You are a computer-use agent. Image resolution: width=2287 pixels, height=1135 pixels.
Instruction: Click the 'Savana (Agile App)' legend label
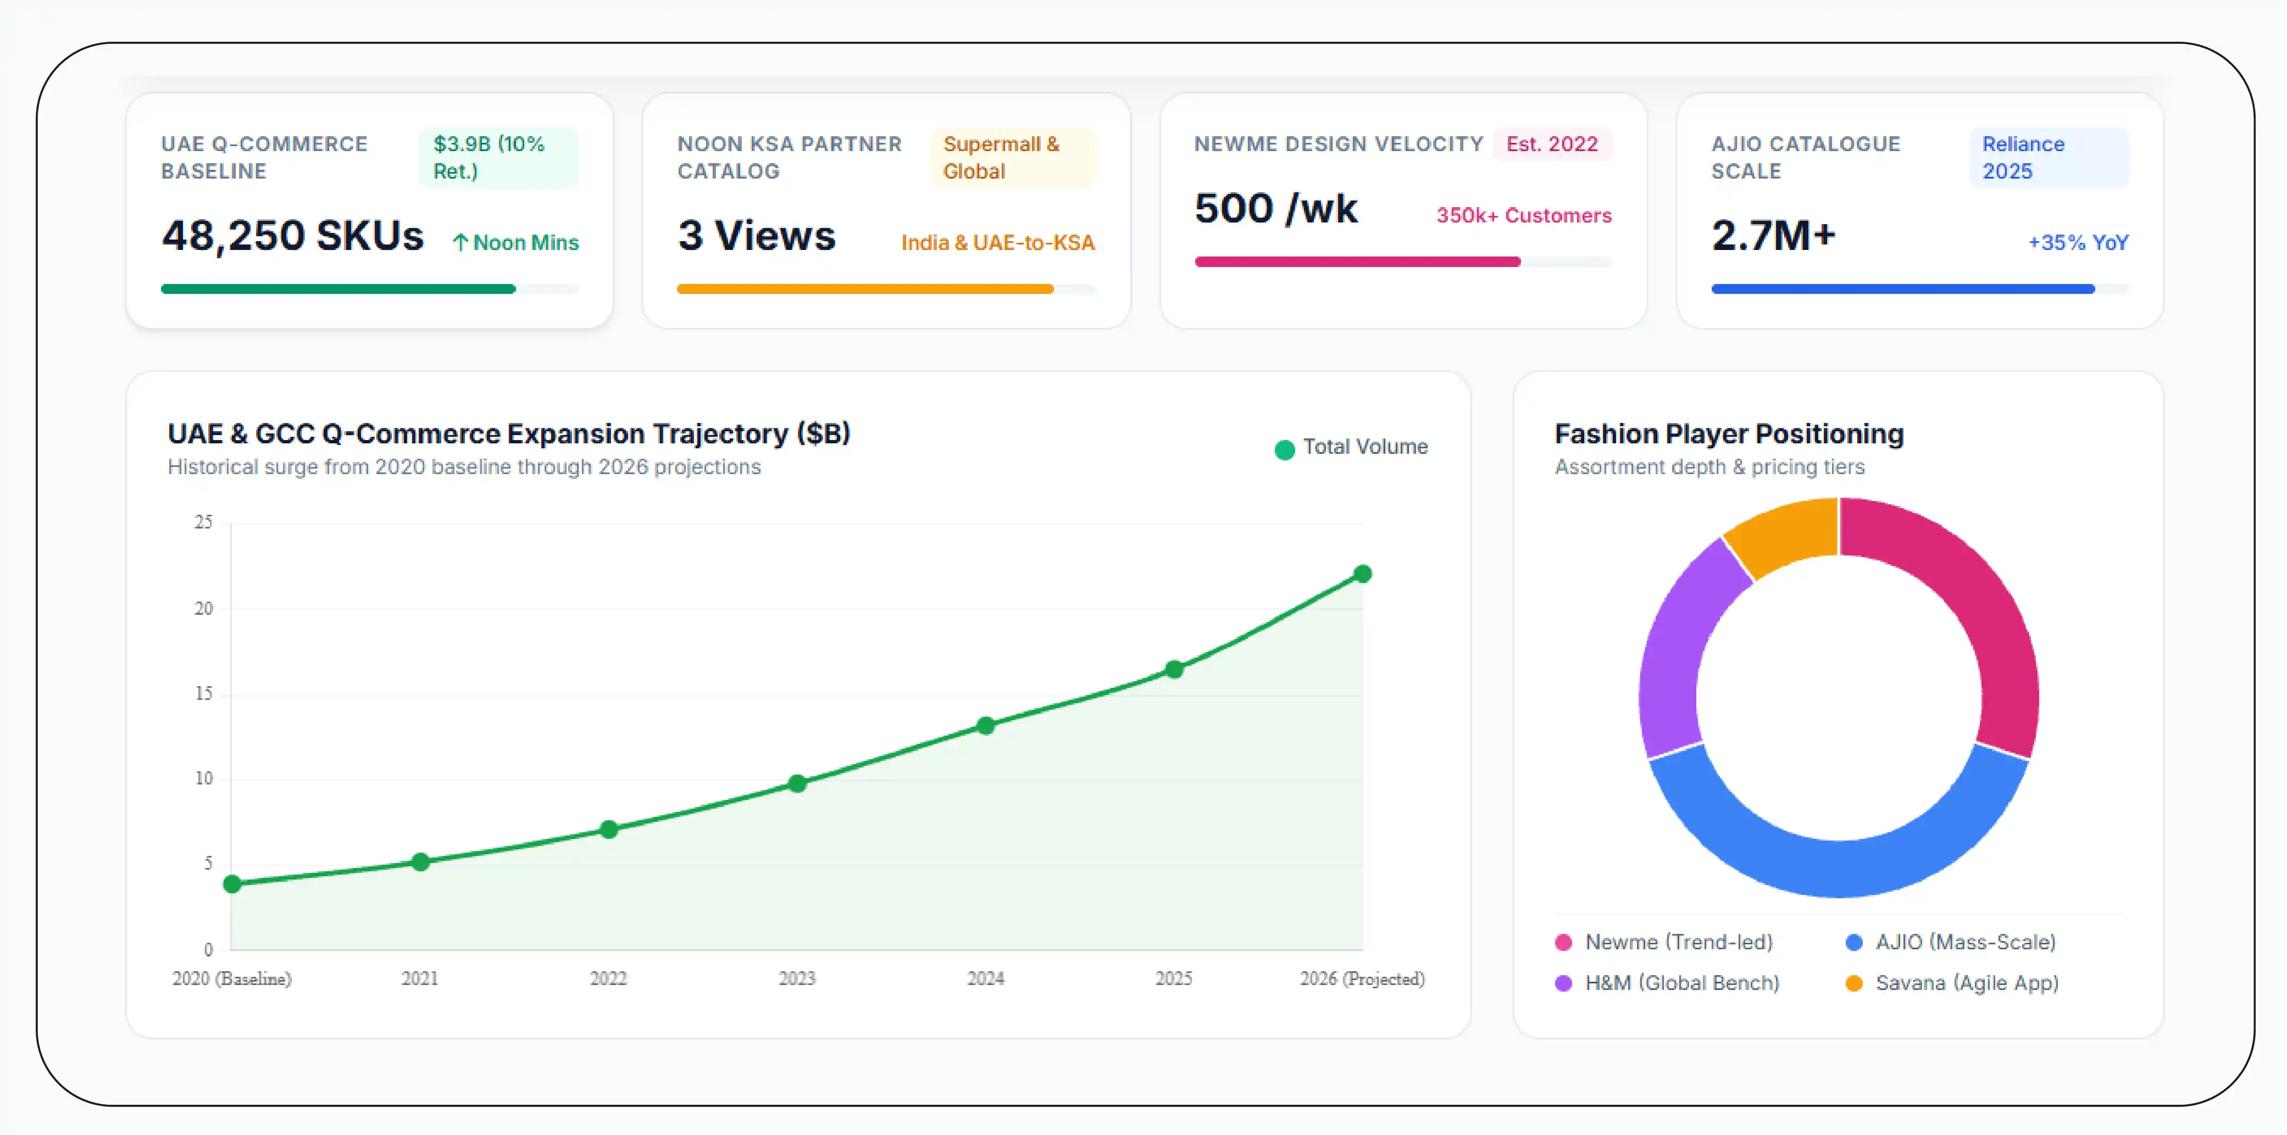click(1967, 983)
